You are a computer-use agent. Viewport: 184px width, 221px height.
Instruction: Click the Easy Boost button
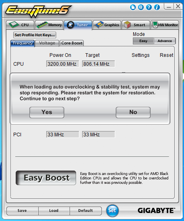point(46,178)
